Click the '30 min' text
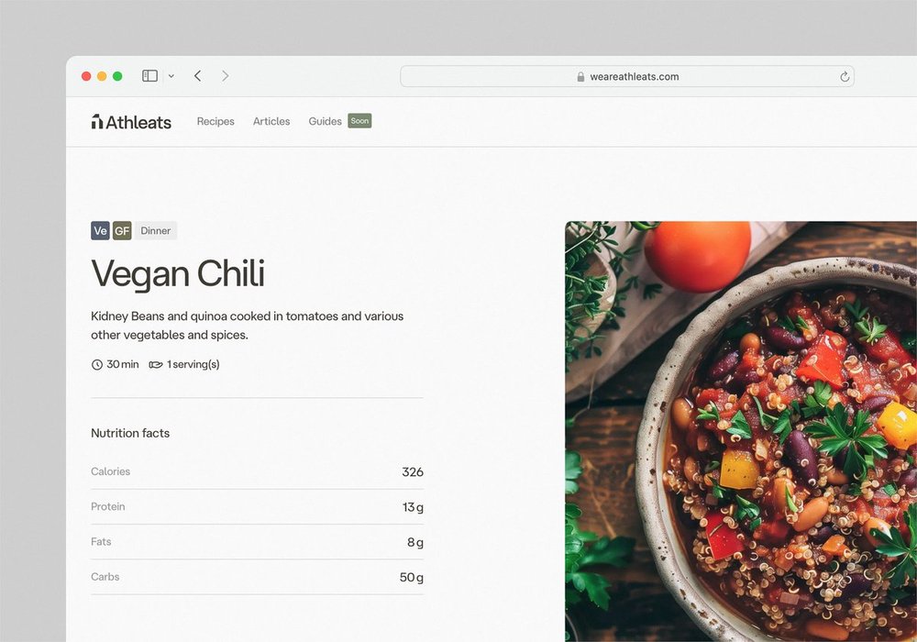The image size is (917, 642). coord(123,364)
